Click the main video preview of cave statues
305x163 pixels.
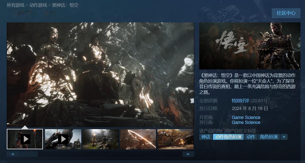[100, 75]
